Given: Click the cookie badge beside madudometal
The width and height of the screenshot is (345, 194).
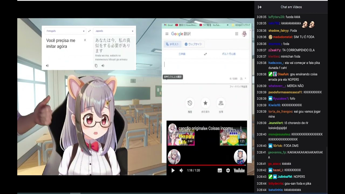Looking at the screenshot, I should click(270, 37).
